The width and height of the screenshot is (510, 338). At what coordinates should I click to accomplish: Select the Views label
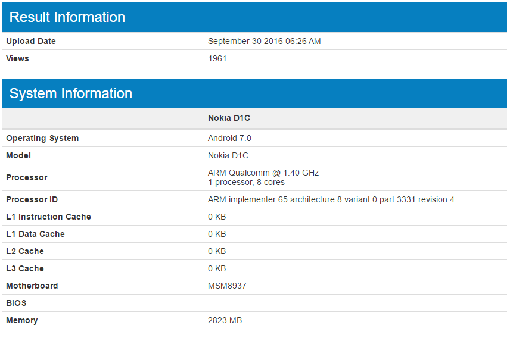coord(17,58)
